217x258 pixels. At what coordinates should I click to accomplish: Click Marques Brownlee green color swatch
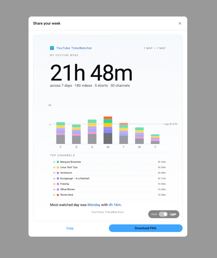(58, 162)
